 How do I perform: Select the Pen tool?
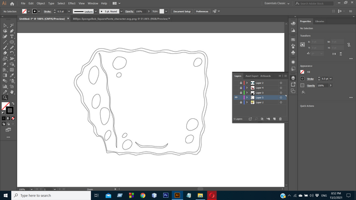point(12,31)
